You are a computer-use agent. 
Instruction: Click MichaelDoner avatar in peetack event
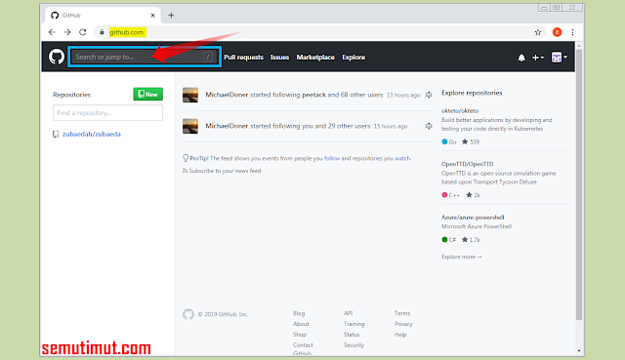tap(190, 95)
